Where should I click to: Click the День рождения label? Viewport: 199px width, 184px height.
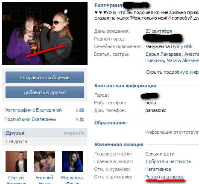112,31
